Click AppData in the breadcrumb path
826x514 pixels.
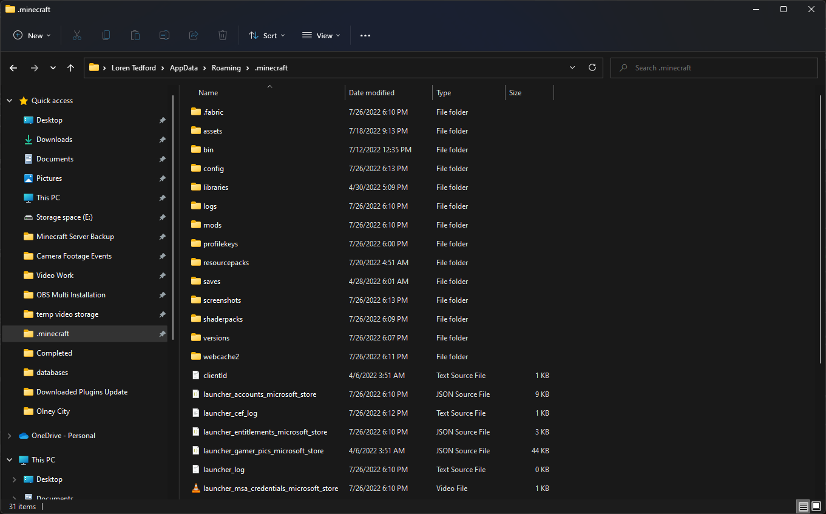tap(184, 68)
